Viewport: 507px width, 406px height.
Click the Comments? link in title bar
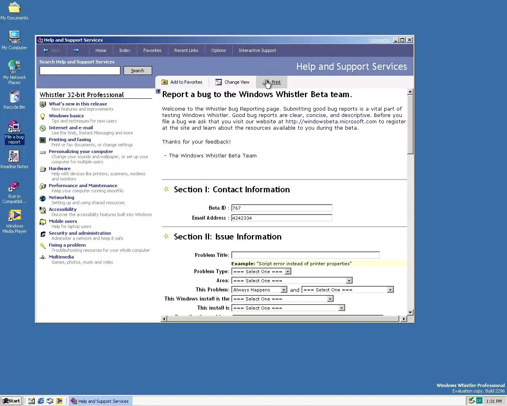380,40
